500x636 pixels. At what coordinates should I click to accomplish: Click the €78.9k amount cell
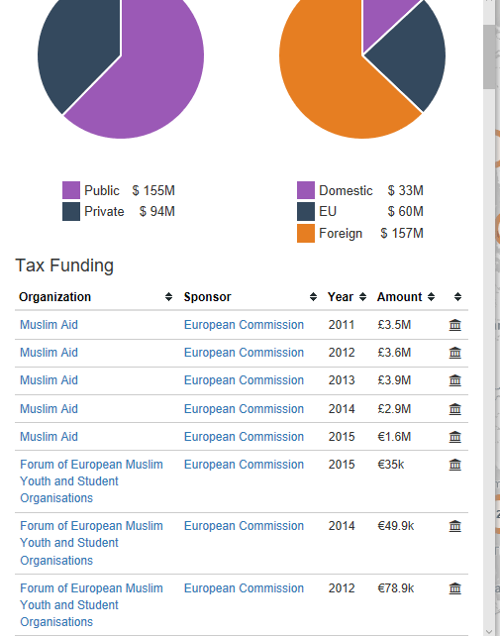click(x=396, y=588)
